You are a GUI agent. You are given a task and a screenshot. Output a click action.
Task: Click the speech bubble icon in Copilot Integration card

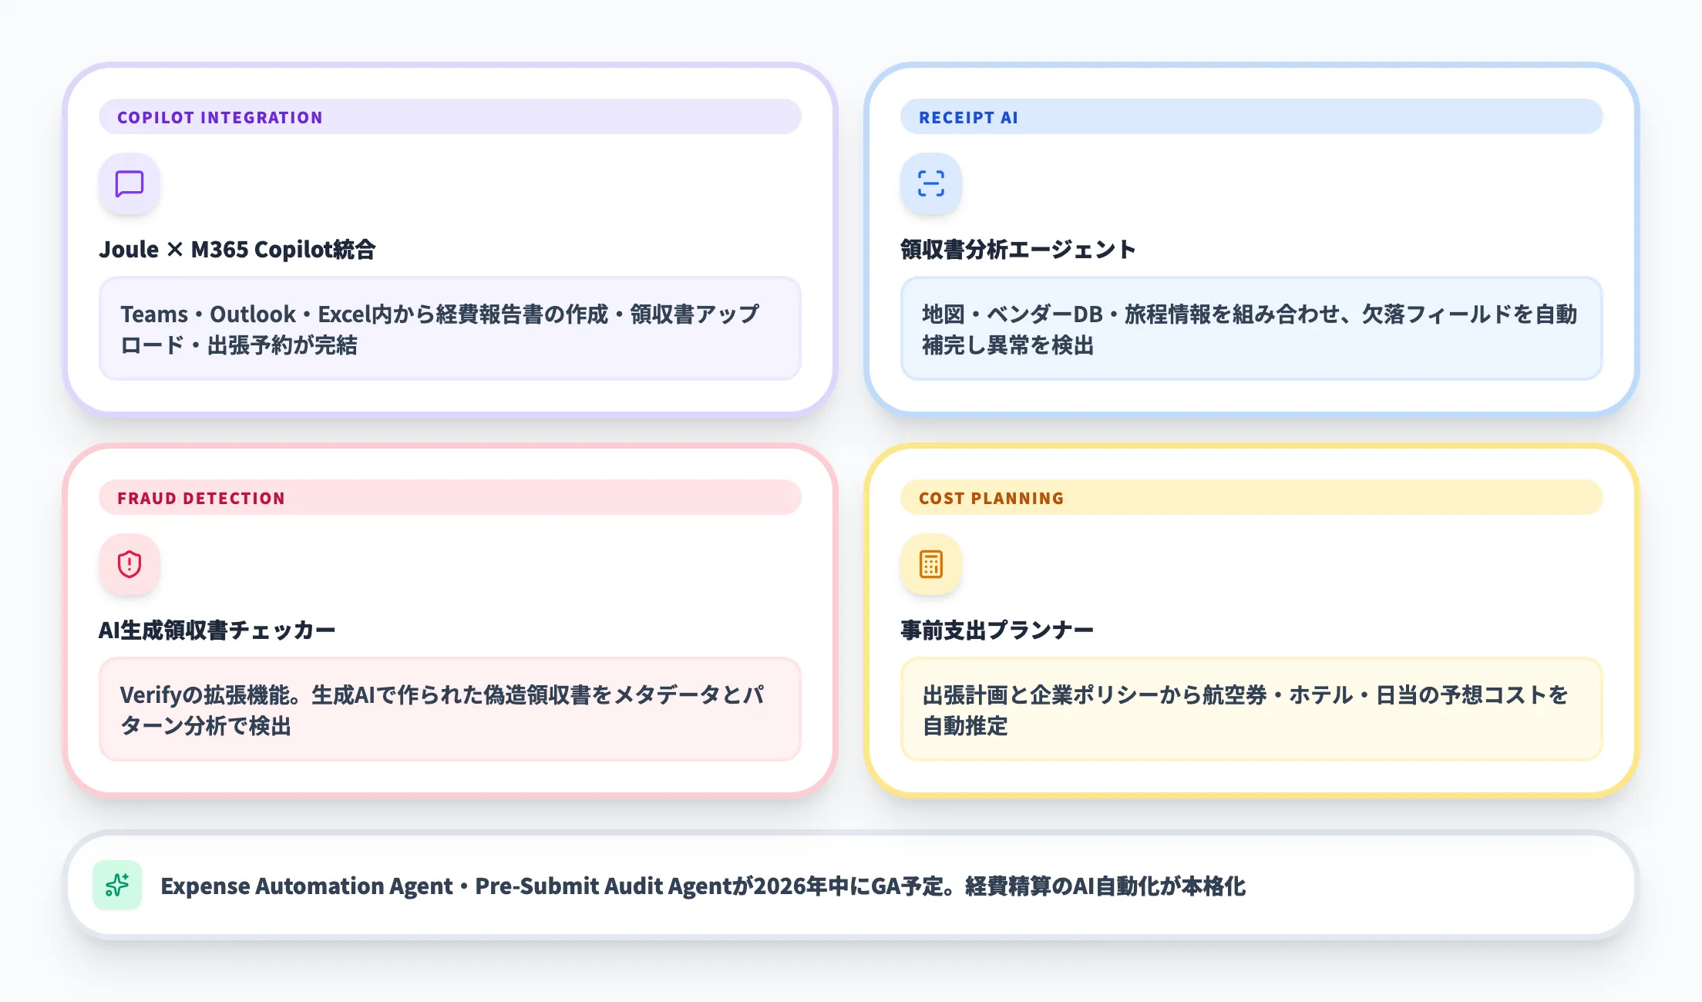tap(129, 184)
